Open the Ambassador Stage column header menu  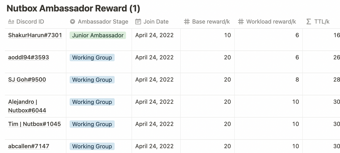(99, 22)
